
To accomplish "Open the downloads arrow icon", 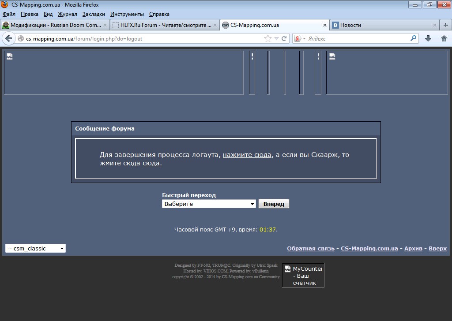I will (x=428, y=38).
